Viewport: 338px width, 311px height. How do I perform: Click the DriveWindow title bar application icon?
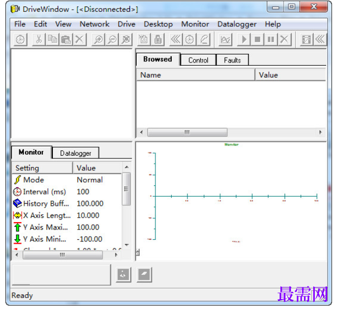click(15, 9)
